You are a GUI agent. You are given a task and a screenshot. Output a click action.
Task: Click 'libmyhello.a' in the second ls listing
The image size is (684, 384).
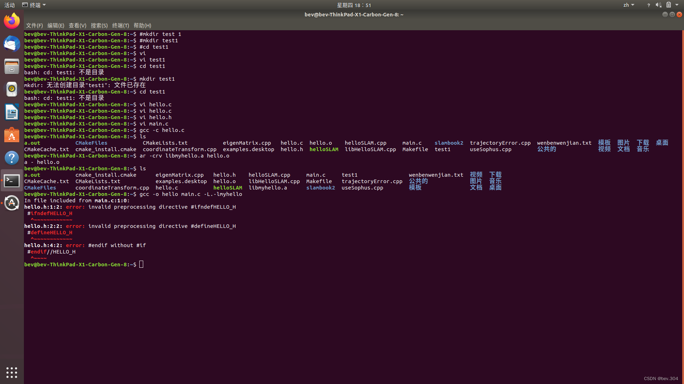click(268, 188)
